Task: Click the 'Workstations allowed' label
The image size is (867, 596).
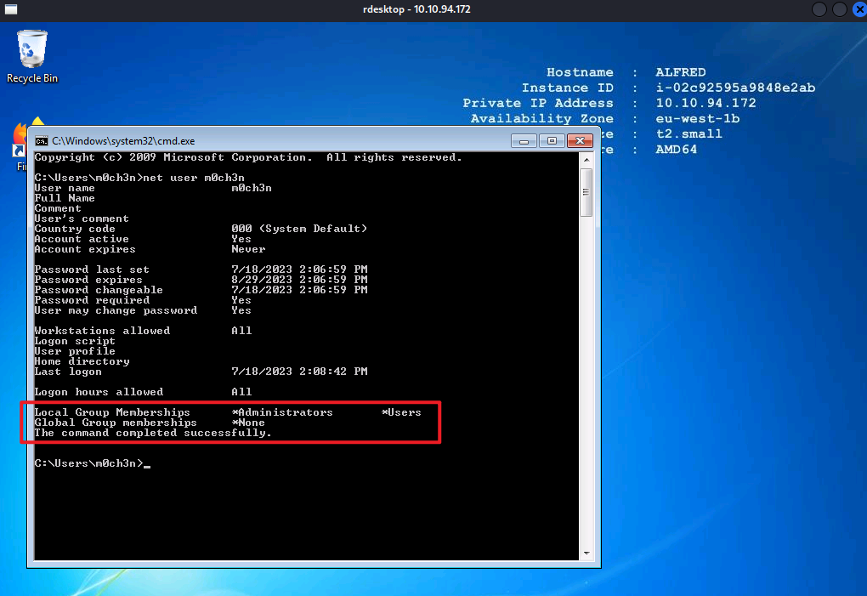Action: point(102,331)
